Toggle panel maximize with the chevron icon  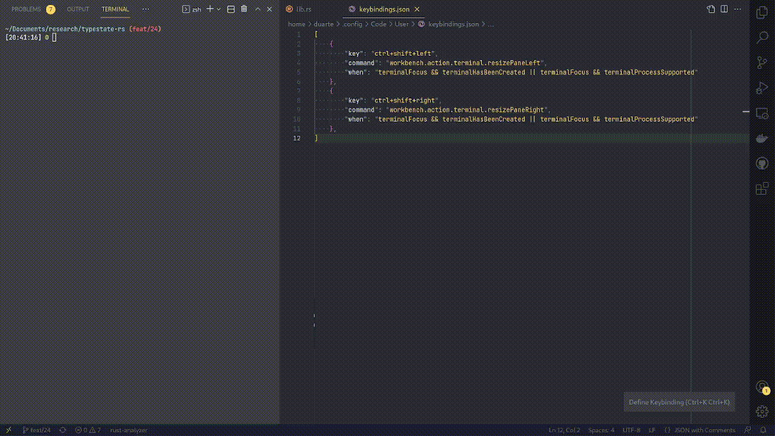257,9
